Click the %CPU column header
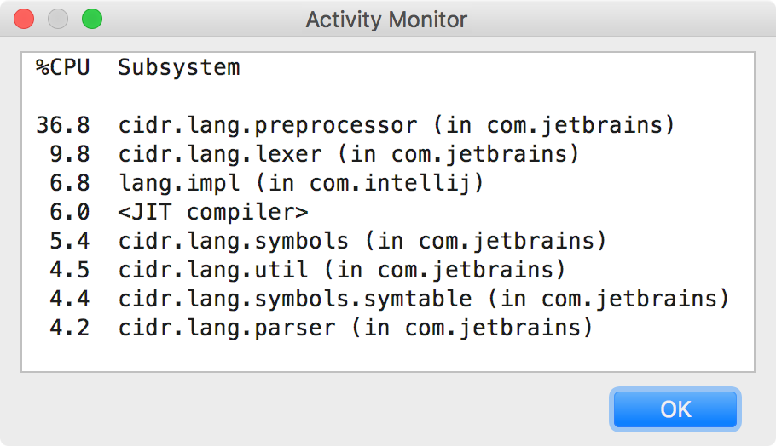 pyautogui.click(x=63, y=67)
